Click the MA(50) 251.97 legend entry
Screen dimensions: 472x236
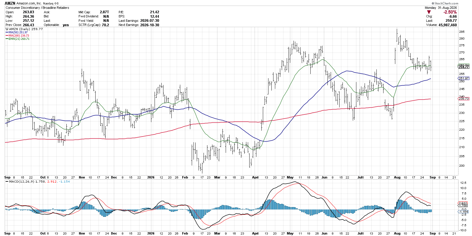pos(18,32)
